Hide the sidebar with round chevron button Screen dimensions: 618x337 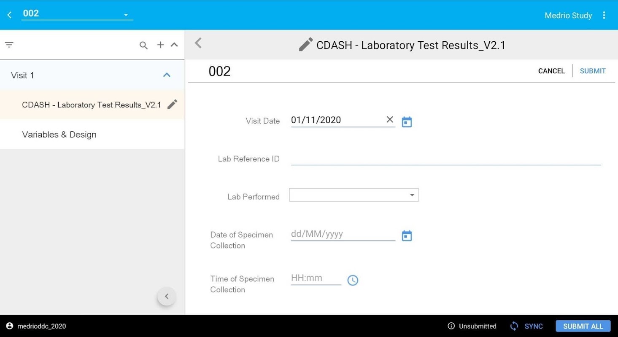pyautogui.click(x=167, y=296)
